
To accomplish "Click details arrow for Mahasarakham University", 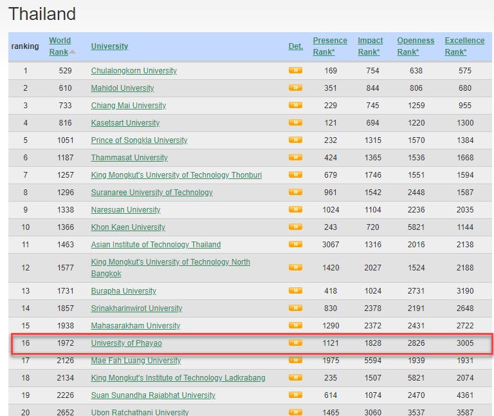I will click(x=295, y=325).
